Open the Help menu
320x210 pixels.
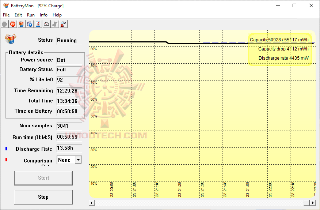(57, 15)
